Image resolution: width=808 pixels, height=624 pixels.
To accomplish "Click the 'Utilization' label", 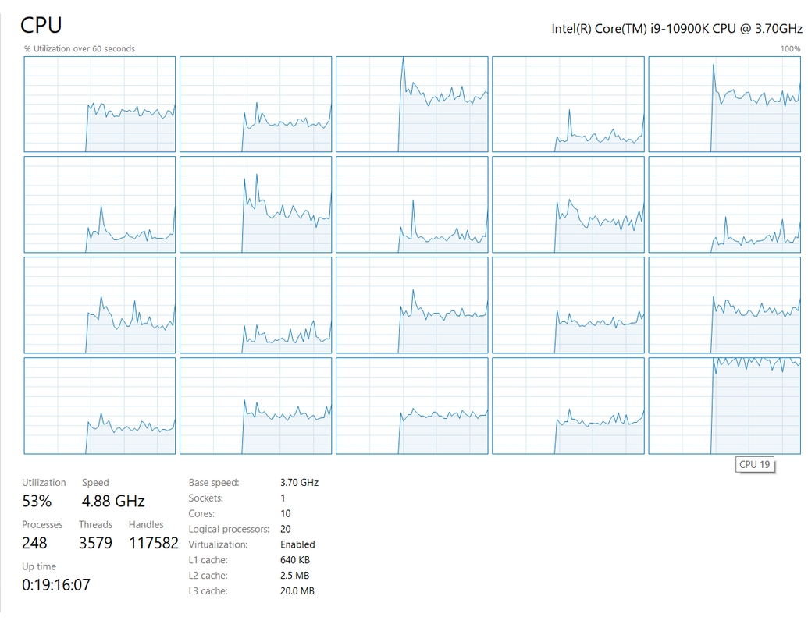I will 44,482.
